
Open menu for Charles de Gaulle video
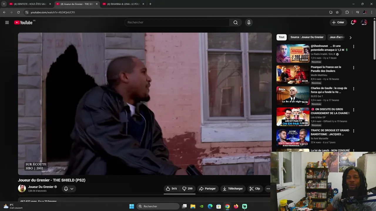354,89
